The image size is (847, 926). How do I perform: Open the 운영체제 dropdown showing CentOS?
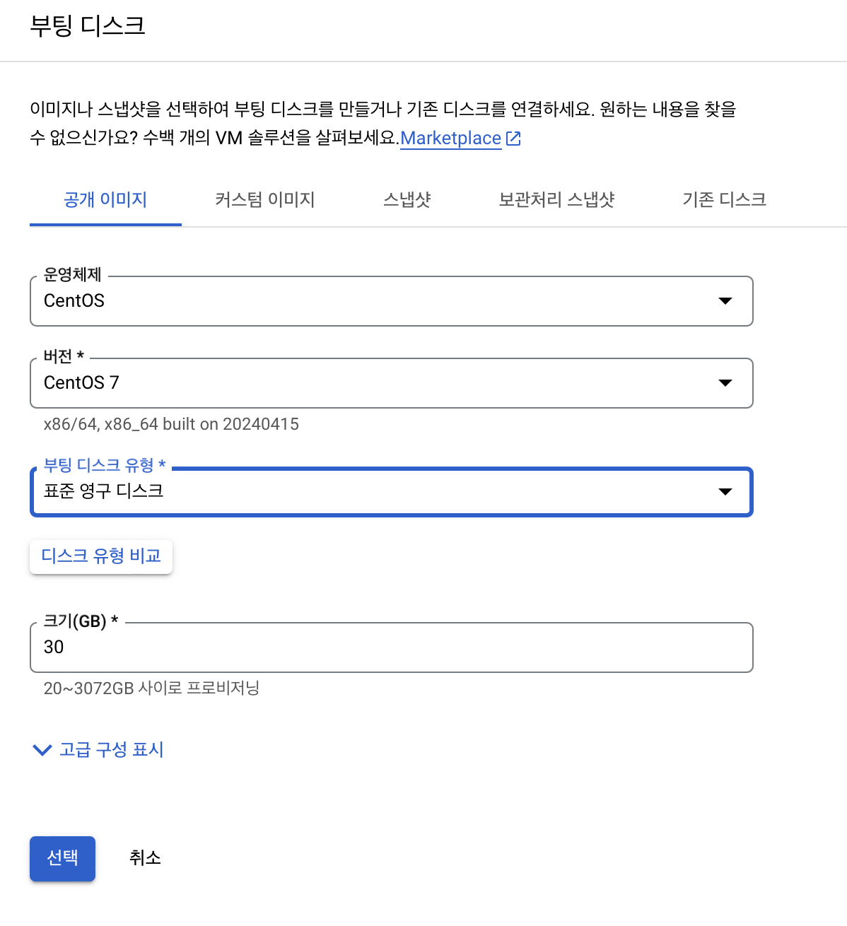pos(392,301)
